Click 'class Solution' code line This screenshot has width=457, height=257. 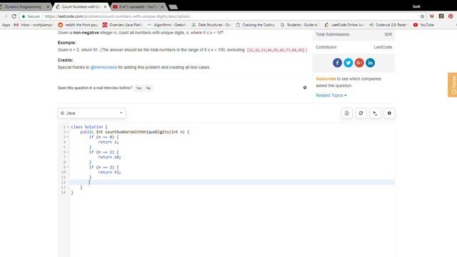point(89,127)
